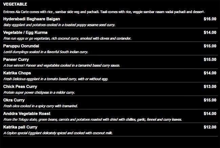The image size is (220, 148).
Task: Click the 'A Ceylon special Eggplant' description
Action: [58, 133]
